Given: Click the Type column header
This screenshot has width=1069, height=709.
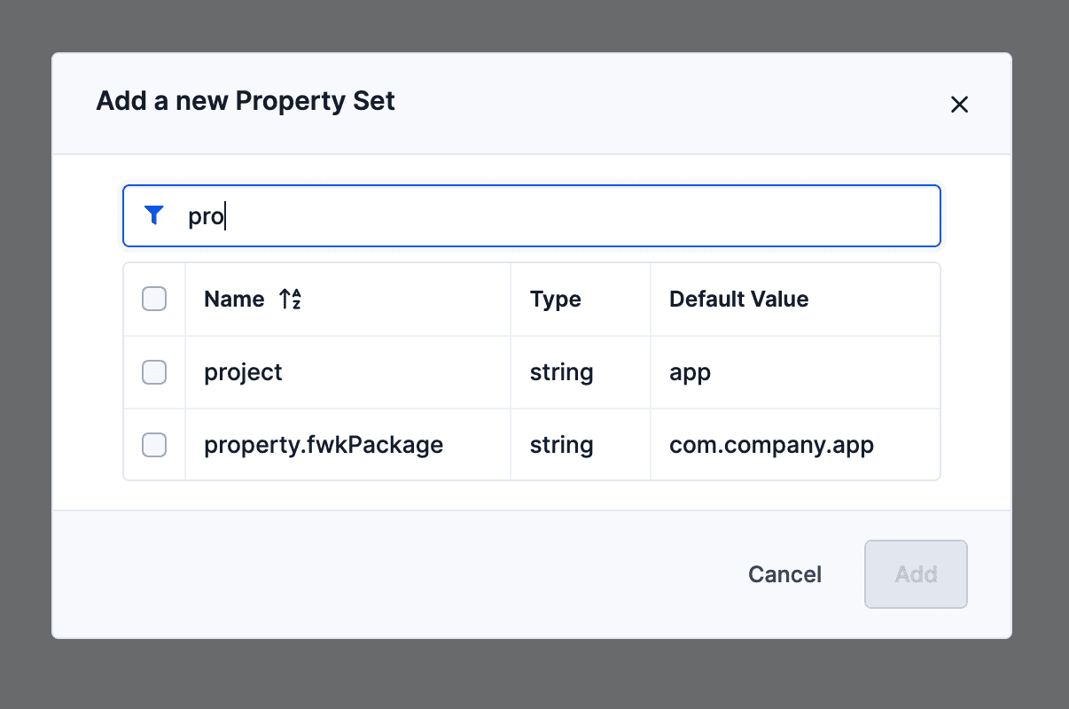Looking at the screenshot, I should 555,299.
